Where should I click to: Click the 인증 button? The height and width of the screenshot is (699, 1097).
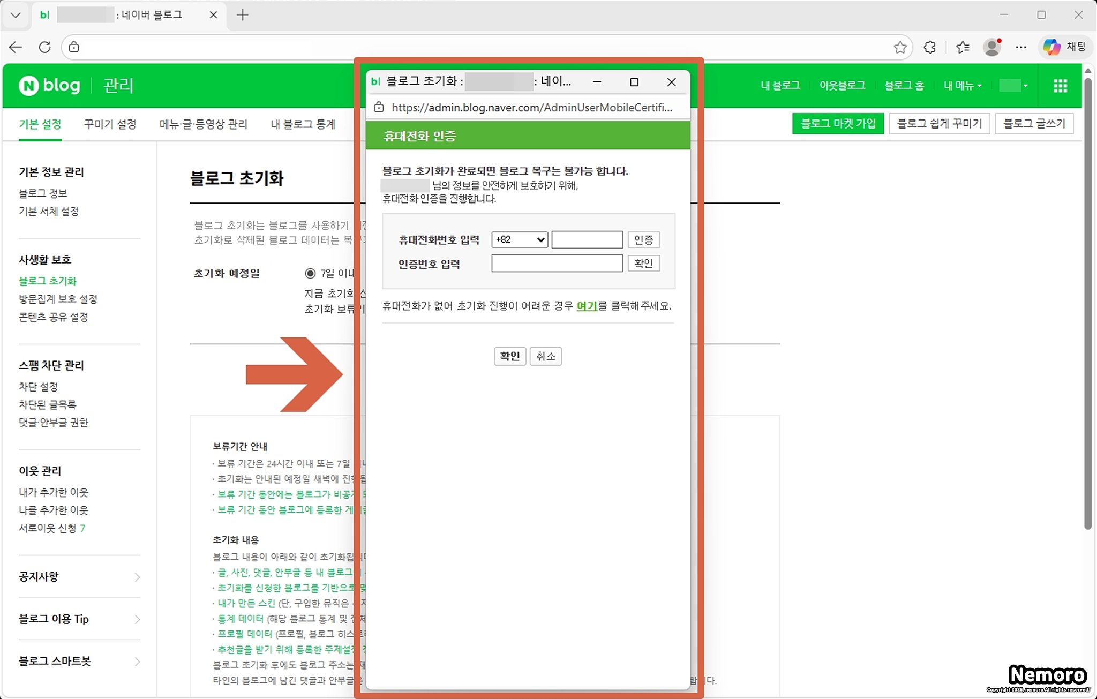click(x=643, y=239)
